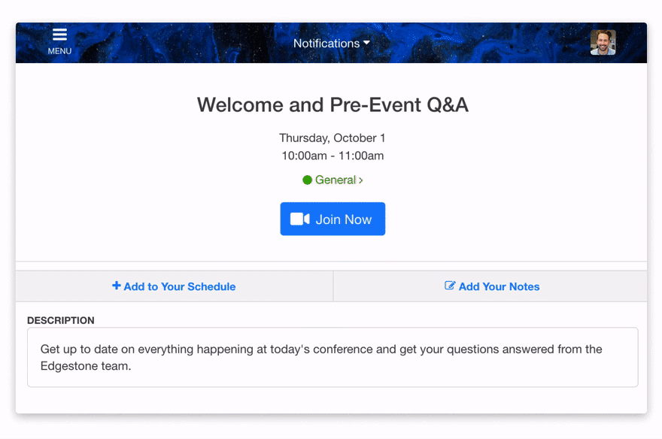
Task: Click the MENU label under the hamburger
Action: [59, 51]
